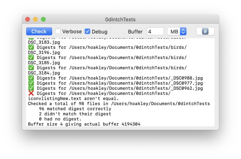
Task: Click the green checkmark for _DSC0988.jpg
Action: (31, 78)
